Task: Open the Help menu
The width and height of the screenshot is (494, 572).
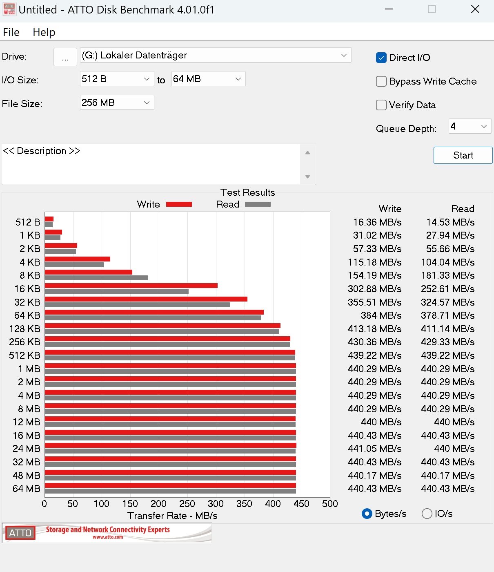Action: point(44,32)
